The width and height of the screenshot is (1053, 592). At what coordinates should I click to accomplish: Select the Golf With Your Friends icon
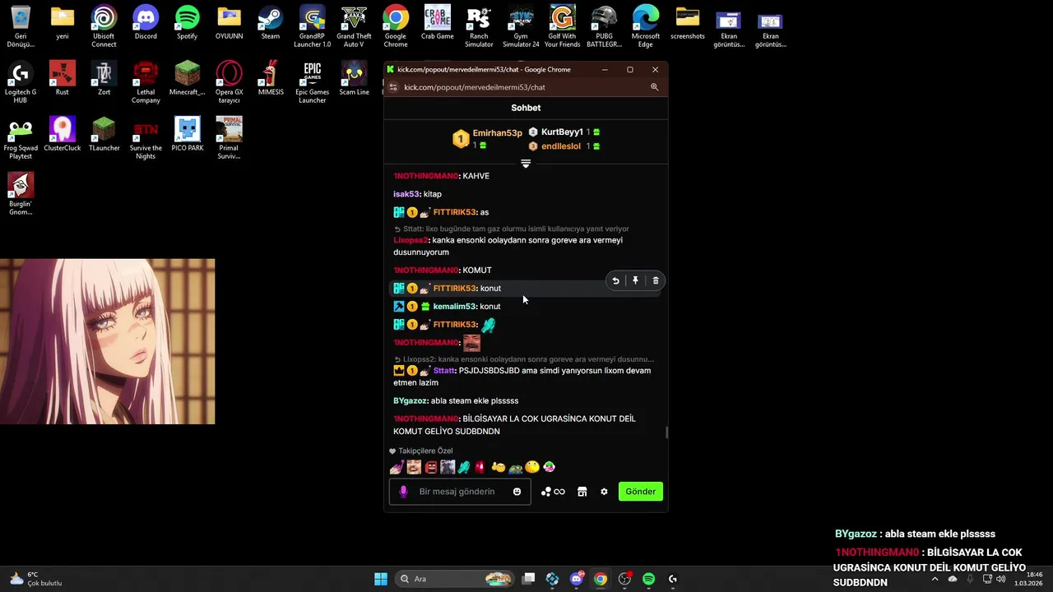click(x=563, y=26)
